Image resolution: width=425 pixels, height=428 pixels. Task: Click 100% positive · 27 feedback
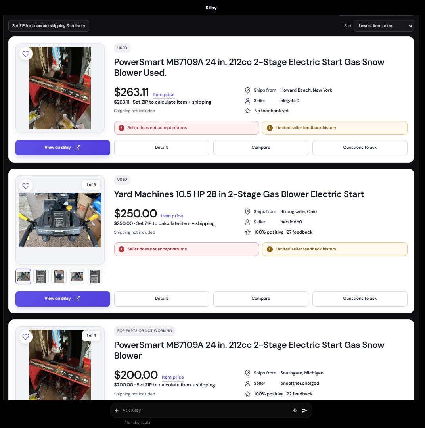pyautogui.click(x=283, y=232)
